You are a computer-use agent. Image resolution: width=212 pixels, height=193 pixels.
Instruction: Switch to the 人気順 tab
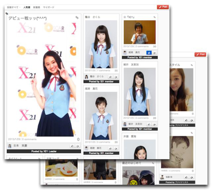[26, 7]
